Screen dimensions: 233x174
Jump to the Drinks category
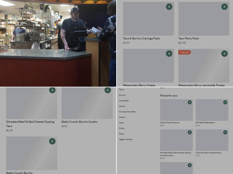(122, 128)
